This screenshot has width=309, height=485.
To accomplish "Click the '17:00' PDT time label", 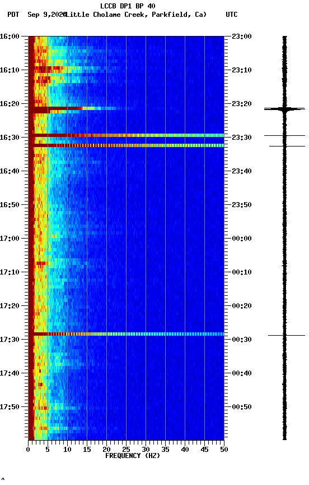I will coord(10,239).
